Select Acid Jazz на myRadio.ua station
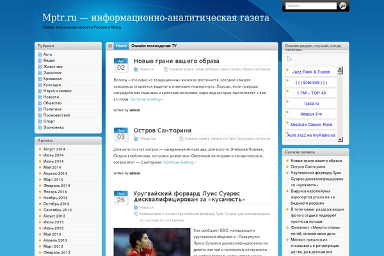The image size is (384, 256). pyautogui.click(x=311, y=135)
